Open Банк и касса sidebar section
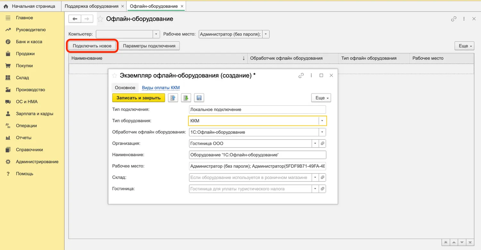This screenshot has height=250, width=481. [x=29, y=42]
